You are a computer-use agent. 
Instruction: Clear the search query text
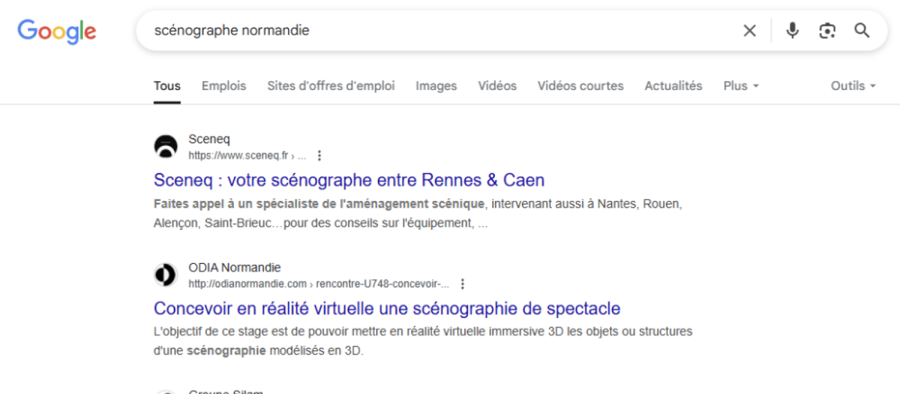[749, 30]
